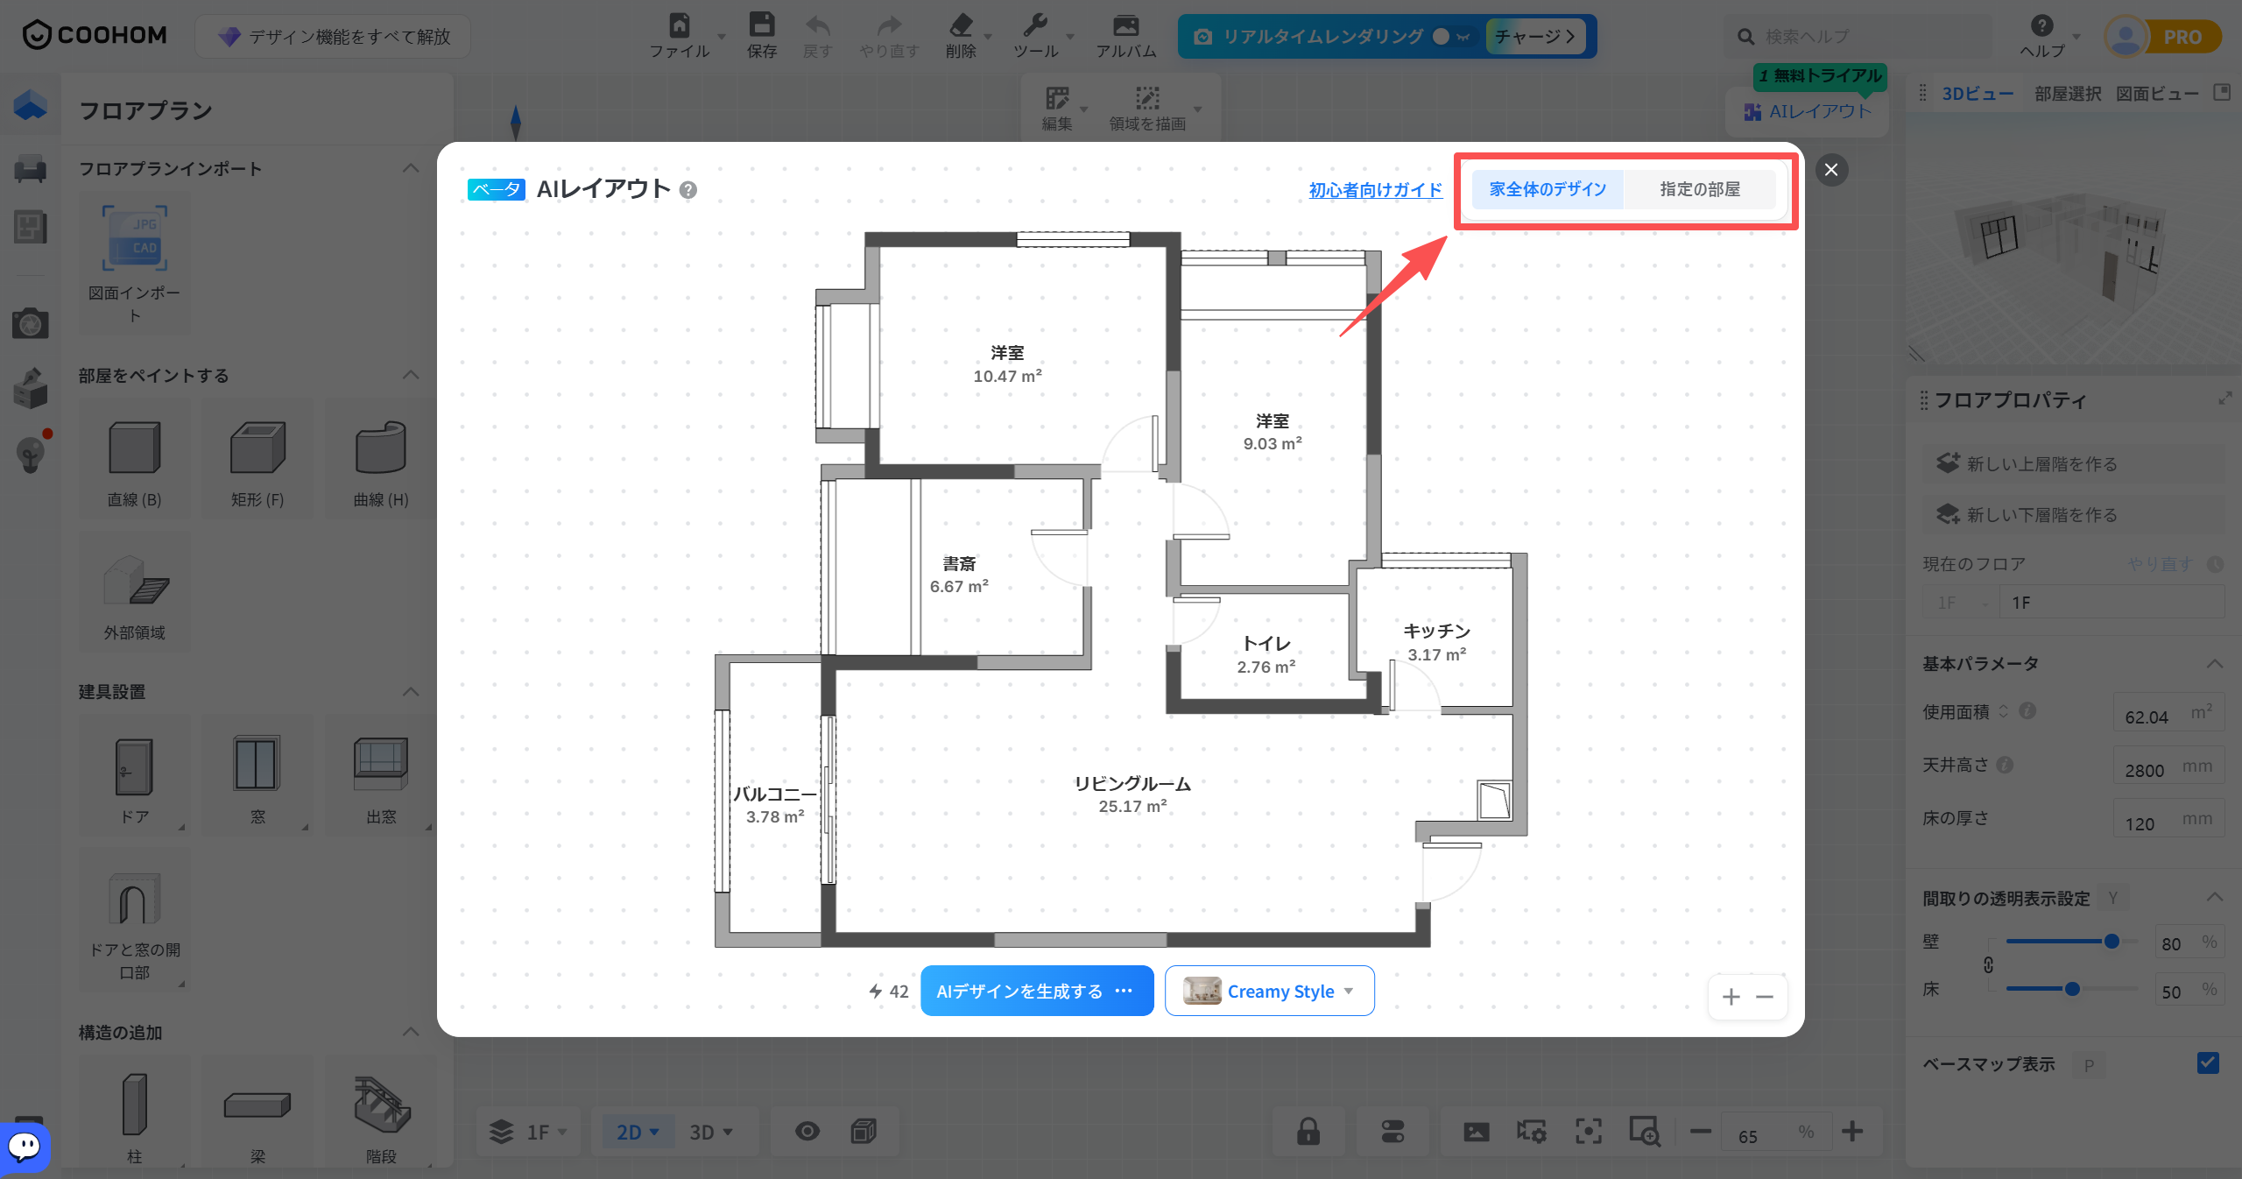Viewport: 2242px width, 1179px height.
Task: Click デザイン機能をすべて解放 button
Action: pyautogui.click(x=333, y=37)
